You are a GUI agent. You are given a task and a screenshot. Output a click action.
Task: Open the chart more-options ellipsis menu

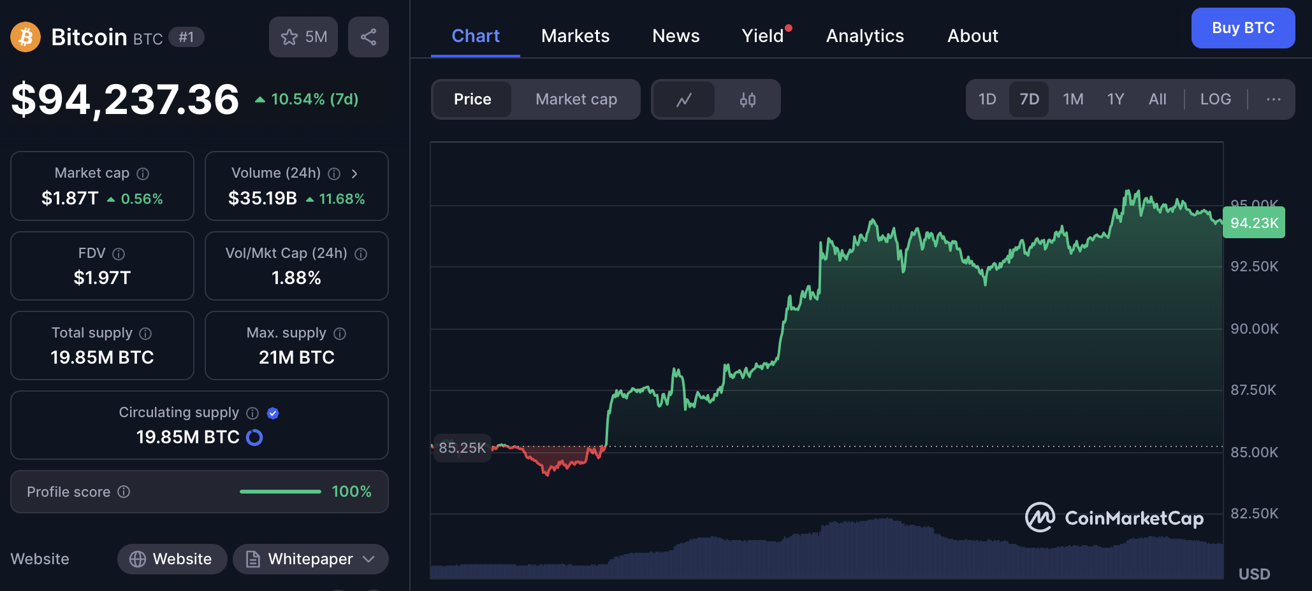(x=1273, y=99)
